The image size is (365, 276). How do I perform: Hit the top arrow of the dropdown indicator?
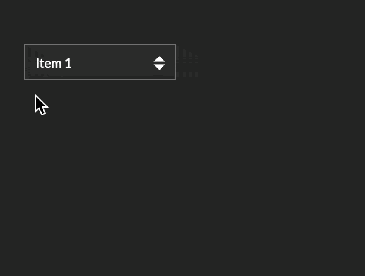(x=159, y=58)
